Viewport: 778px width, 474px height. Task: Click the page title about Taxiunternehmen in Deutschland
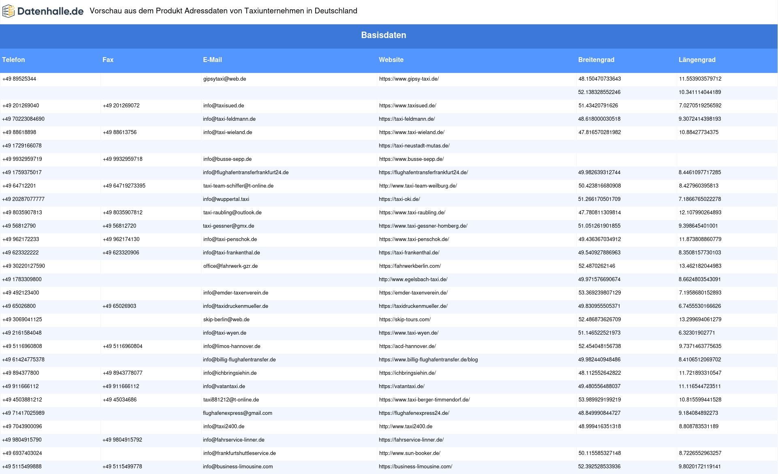tap(223, 11)
